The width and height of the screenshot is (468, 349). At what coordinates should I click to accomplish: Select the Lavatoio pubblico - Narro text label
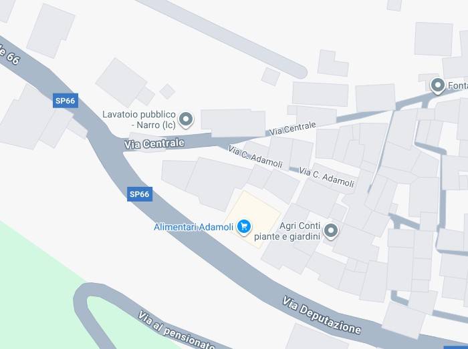(x=139, y=119)
